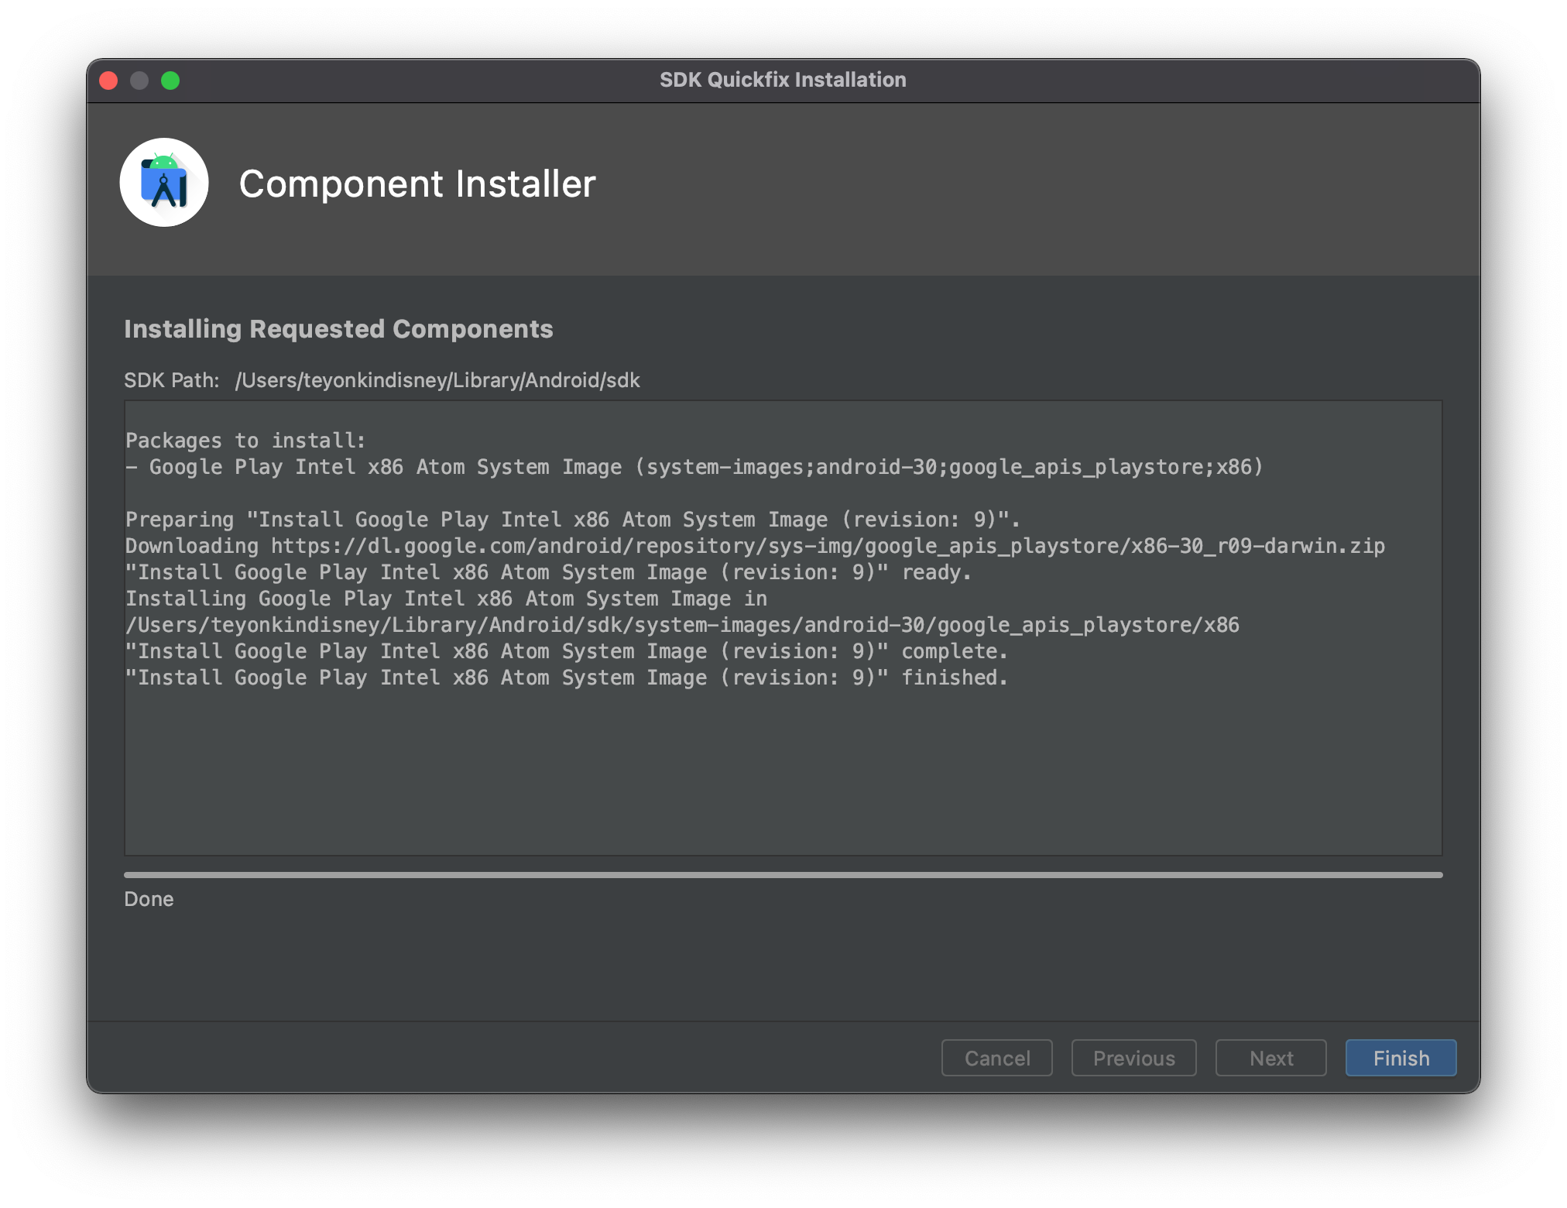Click the 'Preparing' log line
This screenshot has height=1208, width=1567.
pyautogui.click(x=573, y=520)
